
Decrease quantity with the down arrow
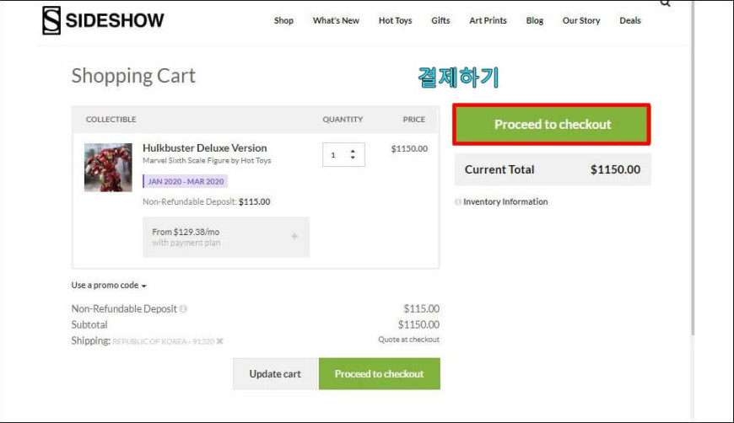pos(353,158)
